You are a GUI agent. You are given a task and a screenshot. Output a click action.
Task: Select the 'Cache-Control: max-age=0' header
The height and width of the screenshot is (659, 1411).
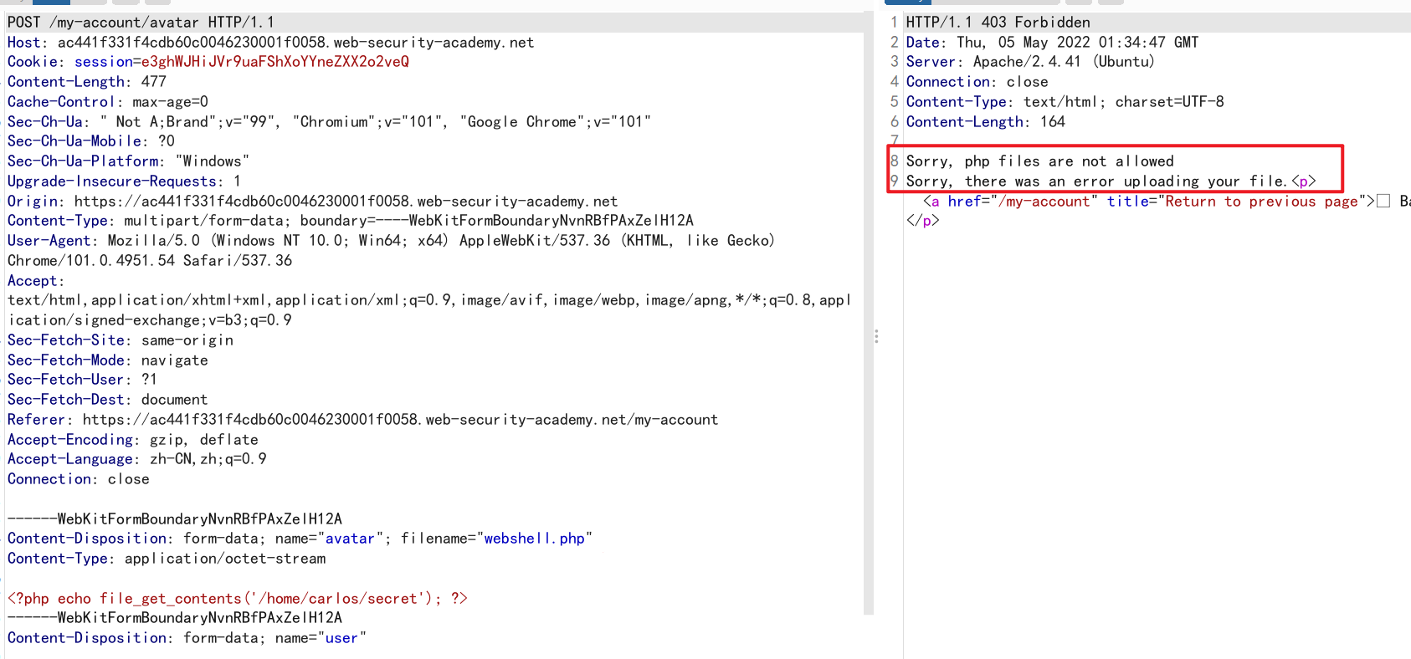click(x=108, y=102)
